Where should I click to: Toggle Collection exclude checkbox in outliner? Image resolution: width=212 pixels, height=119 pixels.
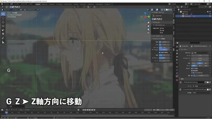[x=208, y=12]
